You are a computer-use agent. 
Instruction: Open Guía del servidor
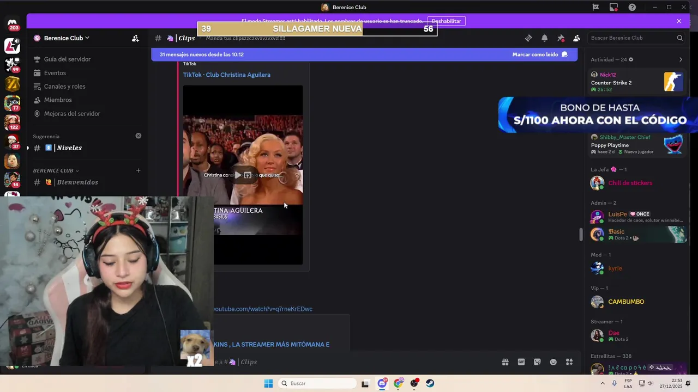[86, 59]
